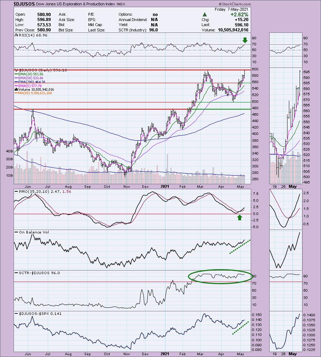Click the MA(50) 9,930,631,168 legend entry
The image size is (321, 357).
[x=33, y=93]
